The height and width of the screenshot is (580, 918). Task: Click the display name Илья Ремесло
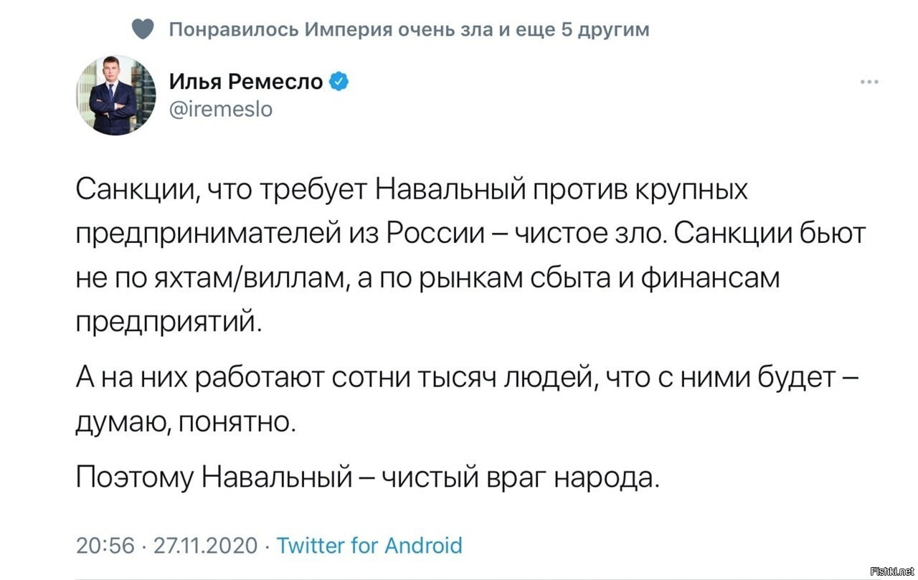pyautogui.click(x=246, y=82)
